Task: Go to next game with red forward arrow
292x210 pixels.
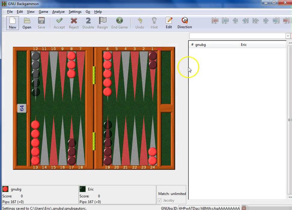Action: point(286,20)
